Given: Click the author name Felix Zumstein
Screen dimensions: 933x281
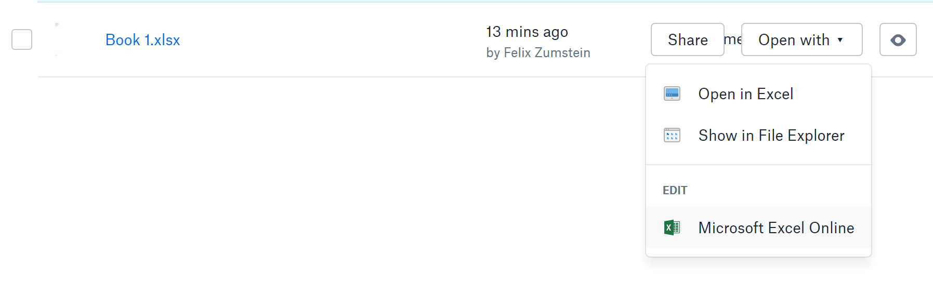Looking at the screenshot, I should click(547, 53).
